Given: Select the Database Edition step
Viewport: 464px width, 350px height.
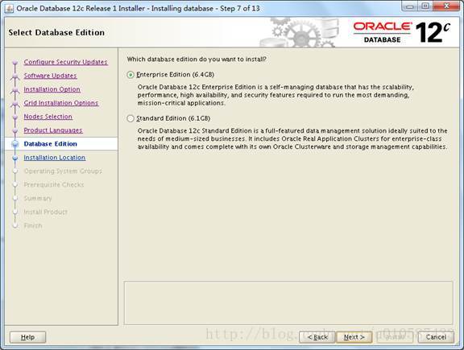Looking at the screenshot, I should 51,144.
